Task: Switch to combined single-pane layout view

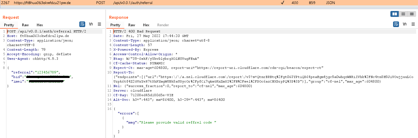Action: pos(412,14)
